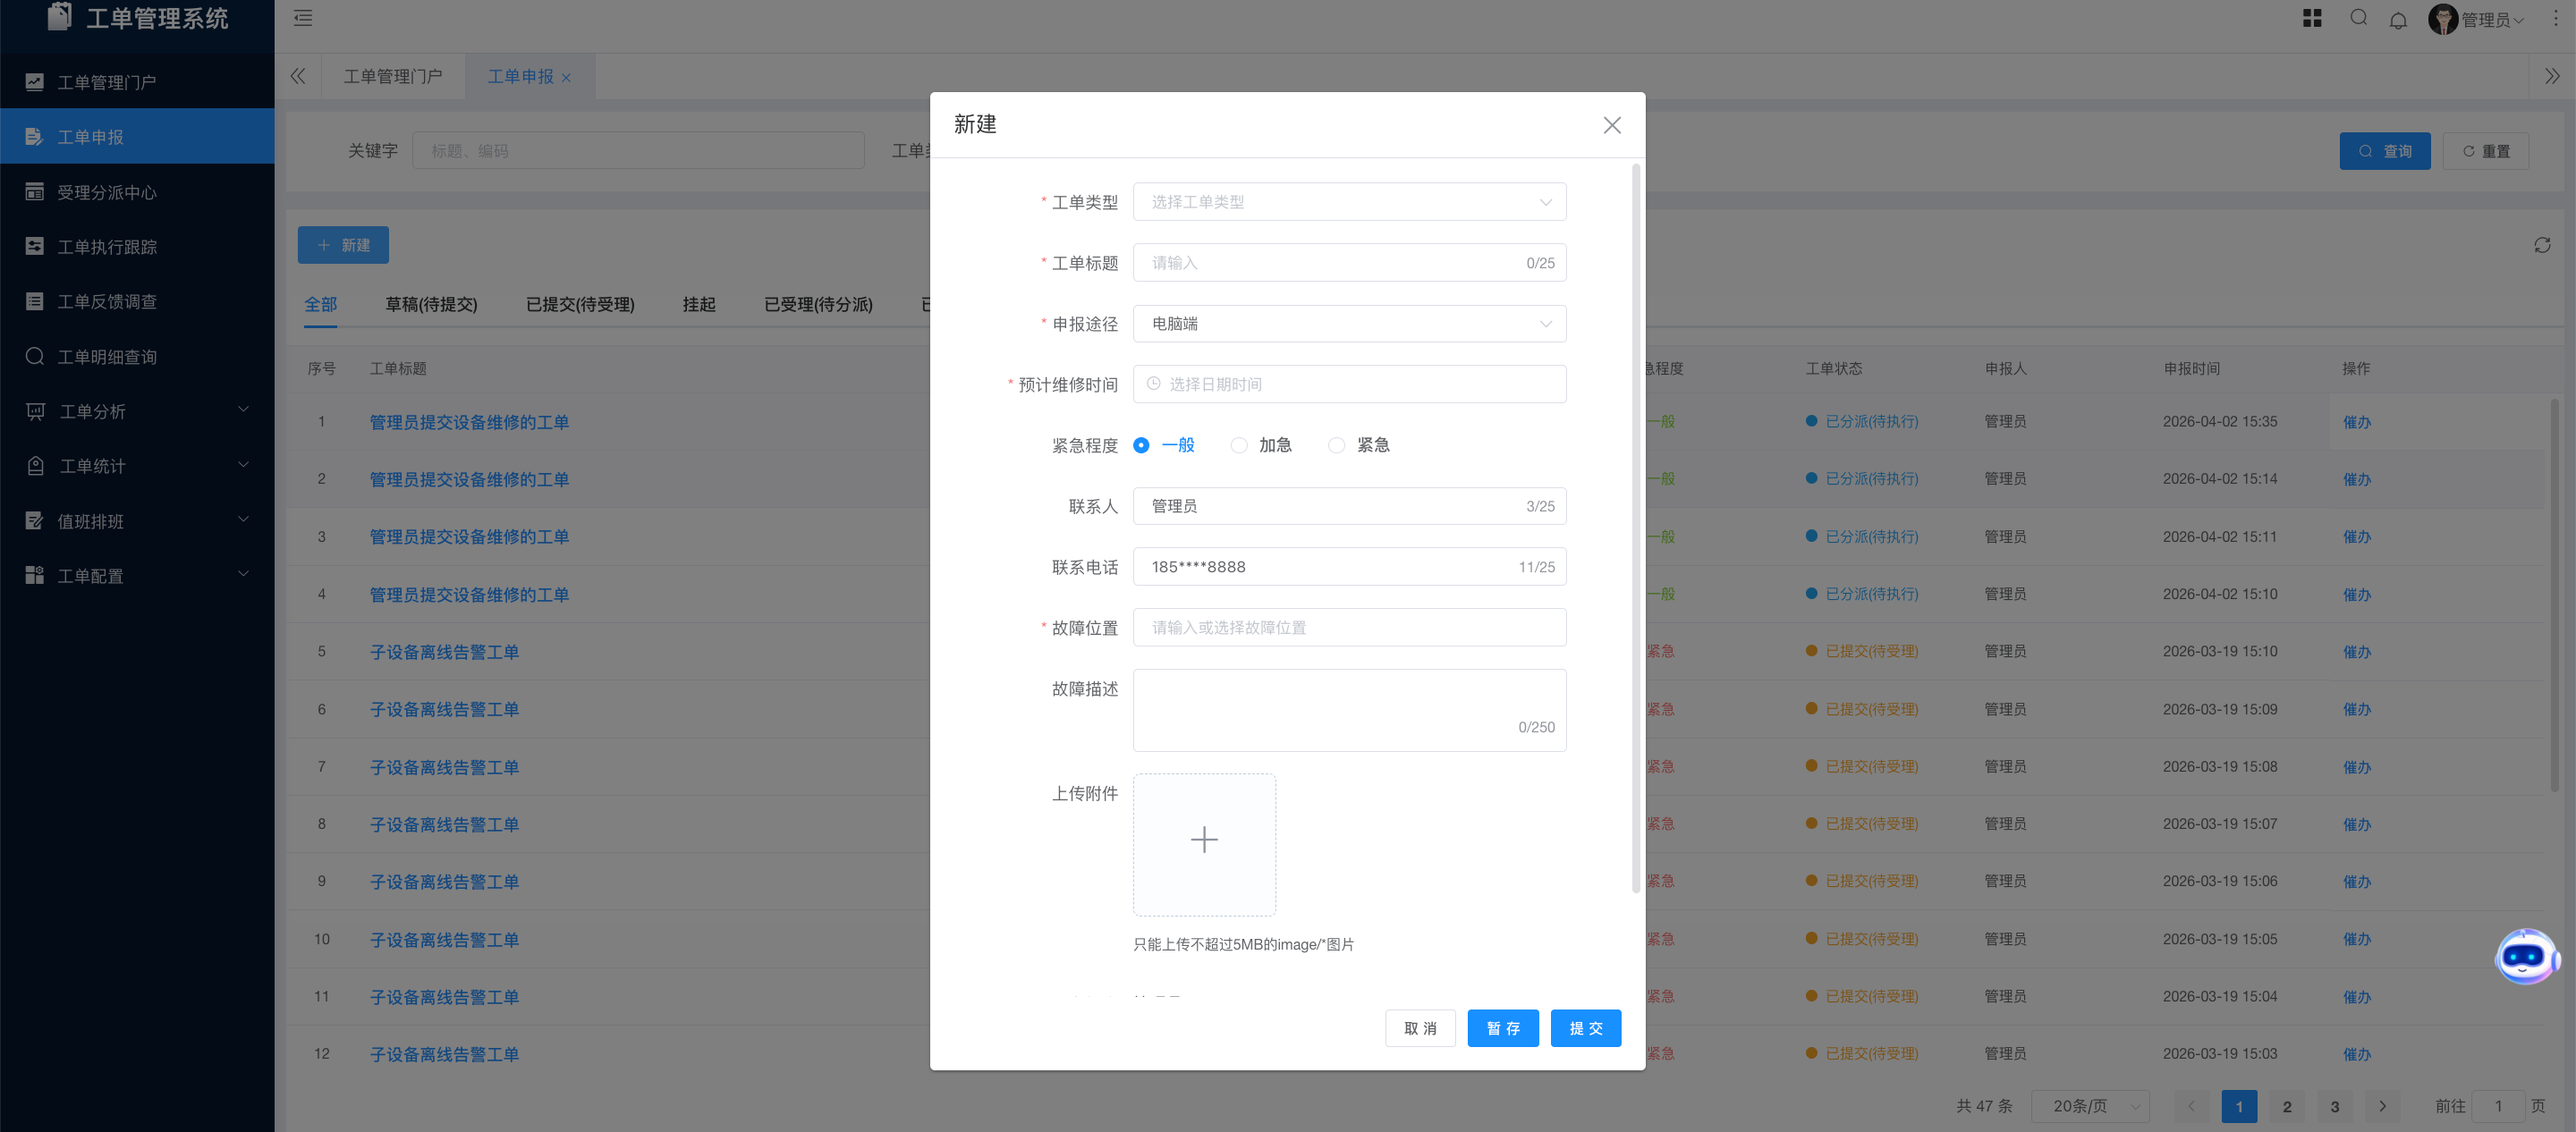Click the dialog vertical scrollbar
The height and width of the screenshot is (1132, 2576).
(x=1636, y=528)
